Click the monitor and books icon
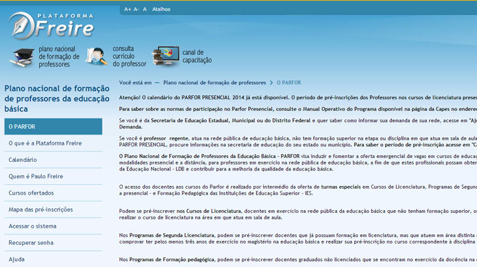Viewport: 477px width, 267px height. (x=165, y=56)
